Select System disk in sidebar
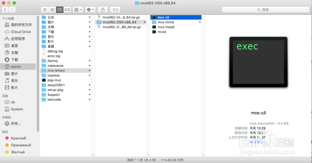This screenshot has width=312, height=163. tap(18, 109)
